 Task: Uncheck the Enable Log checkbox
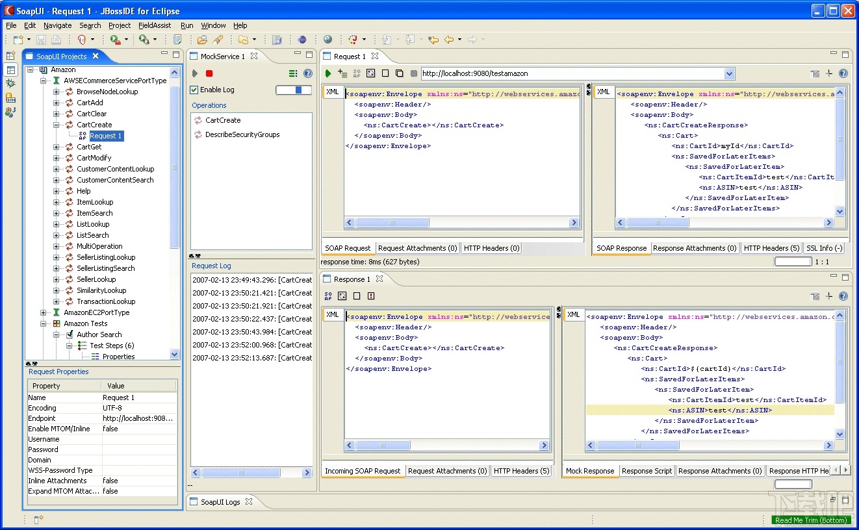(x=193, y=90)
